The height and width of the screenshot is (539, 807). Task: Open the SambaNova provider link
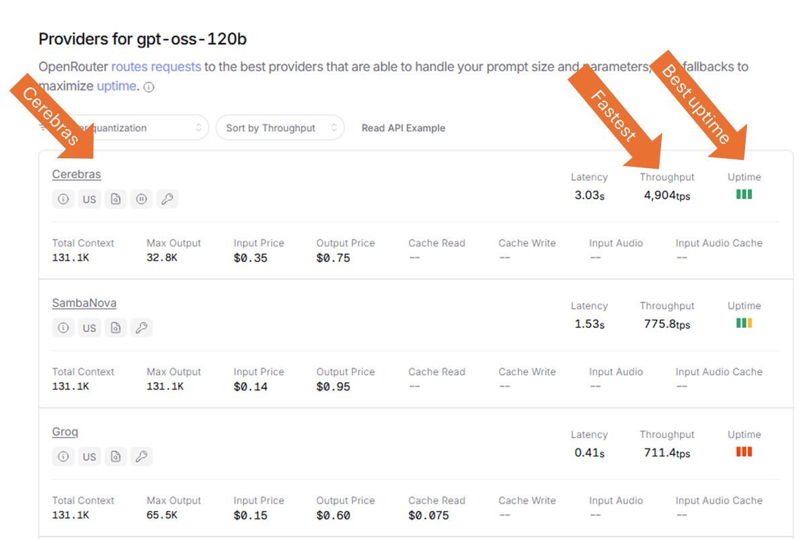click(84, 303)
